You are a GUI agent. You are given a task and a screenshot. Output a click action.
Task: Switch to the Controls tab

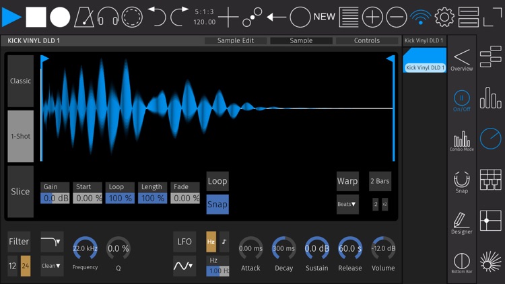pos(367,41)
